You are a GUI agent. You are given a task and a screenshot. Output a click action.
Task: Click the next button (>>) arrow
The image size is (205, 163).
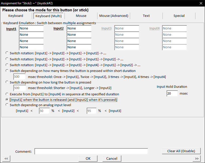coord(197,158)
